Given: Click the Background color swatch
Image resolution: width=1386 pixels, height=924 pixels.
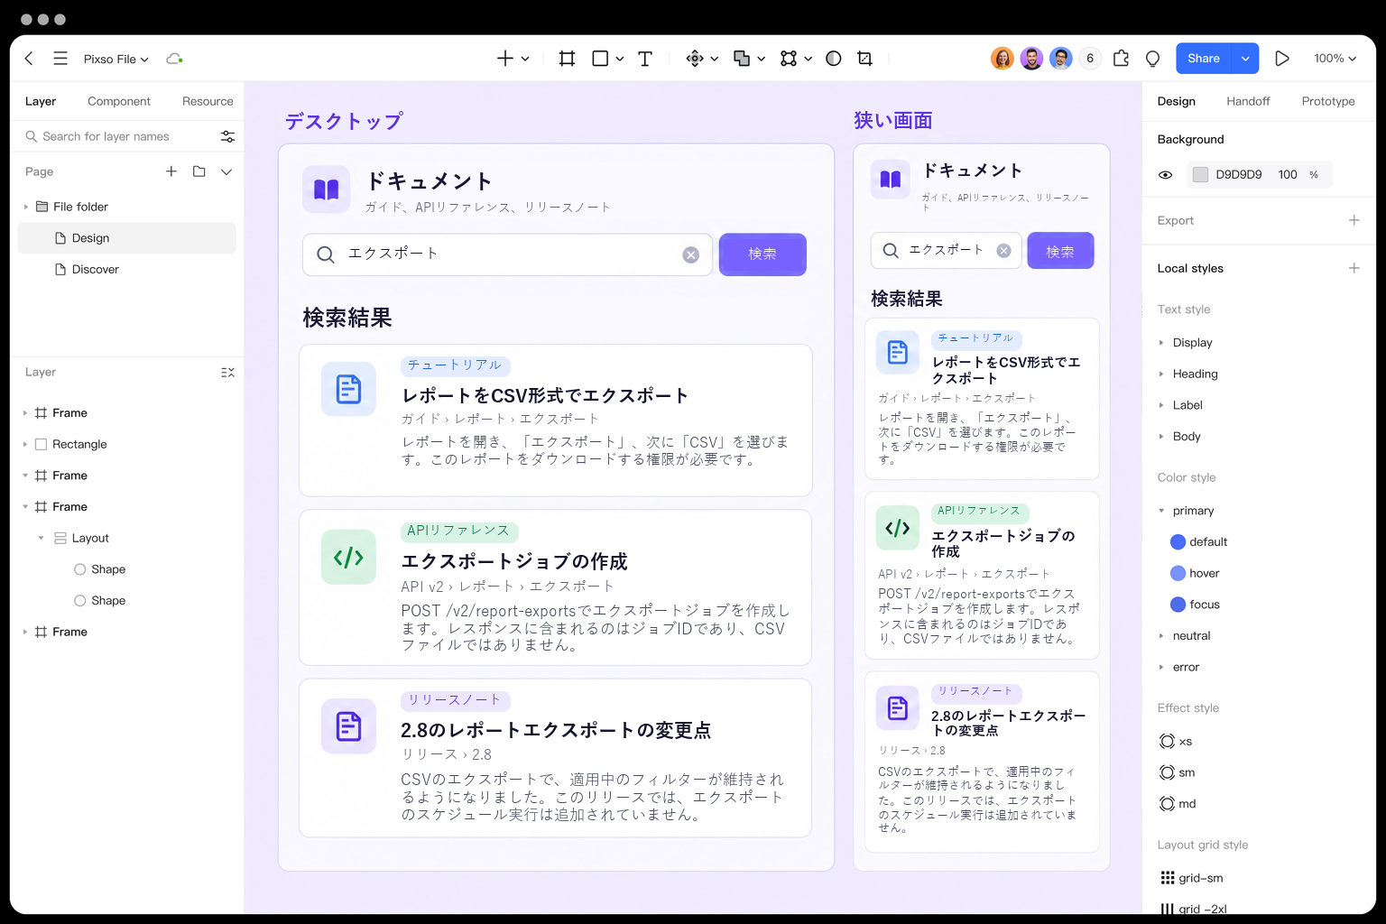Looking at the screenshot, I should [x=1200, y=175].
